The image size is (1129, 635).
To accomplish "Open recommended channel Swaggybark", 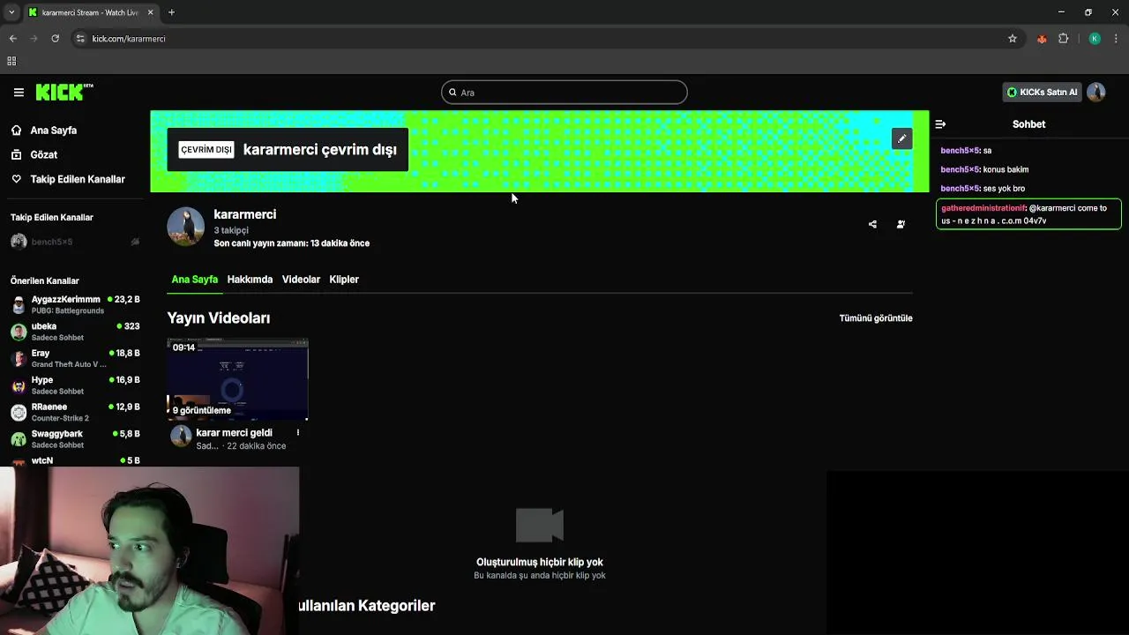I will (x=74, y=439).
